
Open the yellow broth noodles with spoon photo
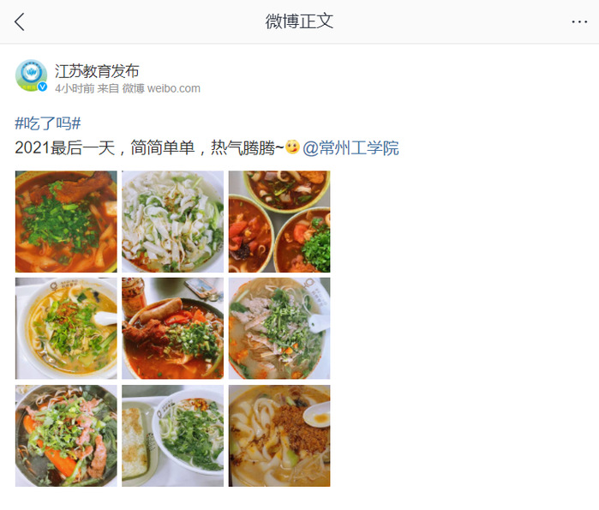[66, 328]
